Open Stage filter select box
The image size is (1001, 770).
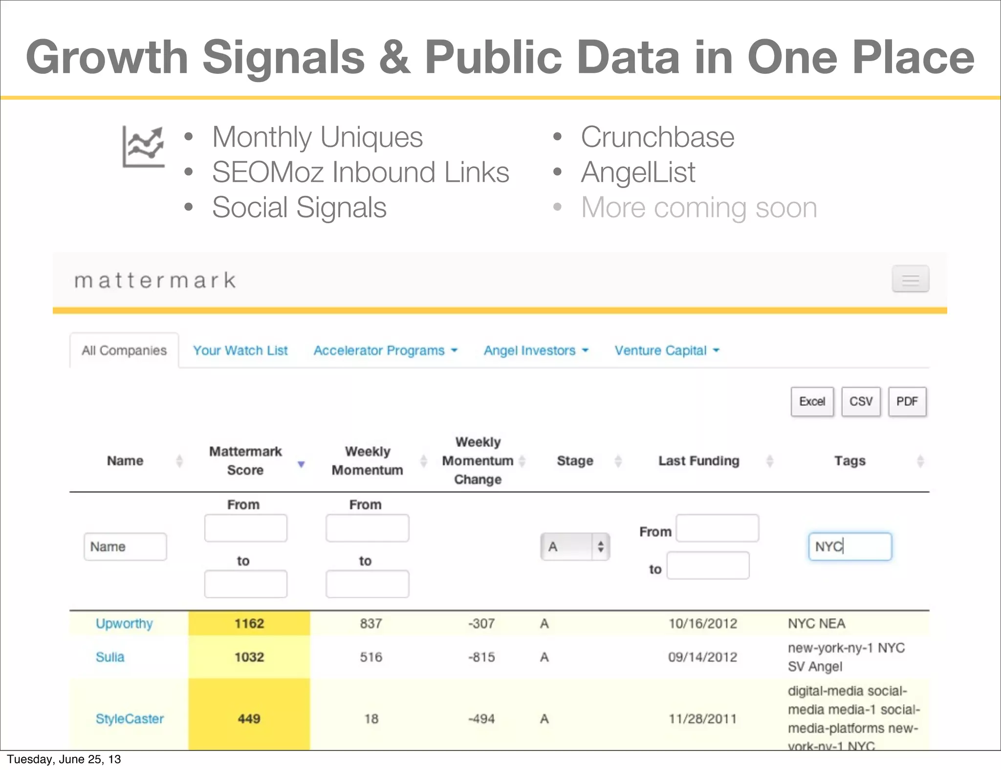[575, 546]
